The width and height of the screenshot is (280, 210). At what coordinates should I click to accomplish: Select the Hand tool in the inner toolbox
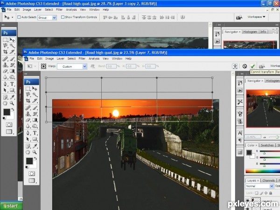[28, 152]
